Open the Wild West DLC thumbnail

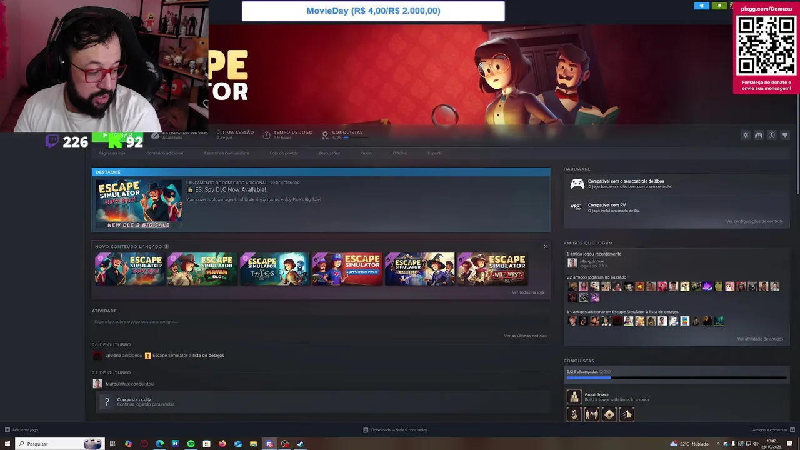click(x=492, y=269)
